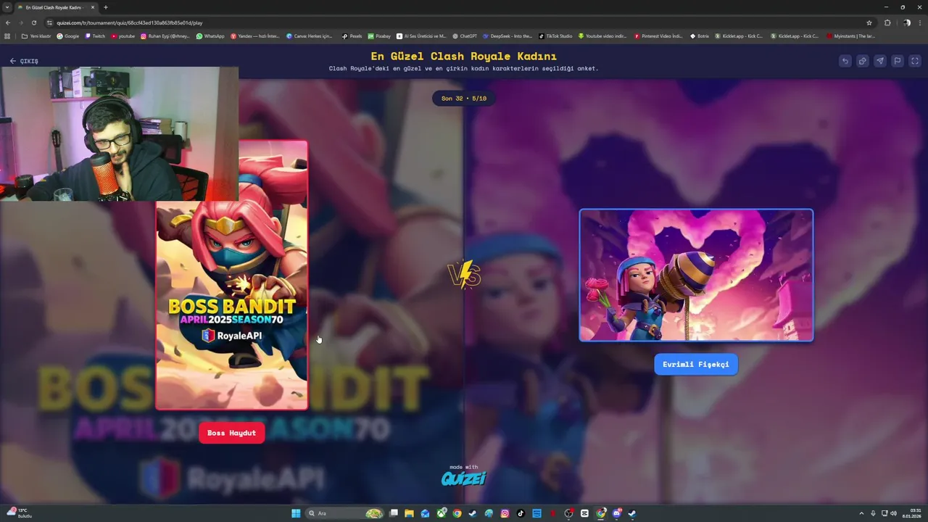Image resolution: width=928 pixels, height=522 pixels.
Task: Click the browser back arrow
Action: click(x=8, y=22)
